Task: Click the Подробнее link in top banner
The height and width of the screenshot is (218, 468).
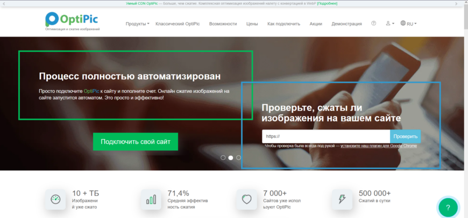Action: [327, 4]
